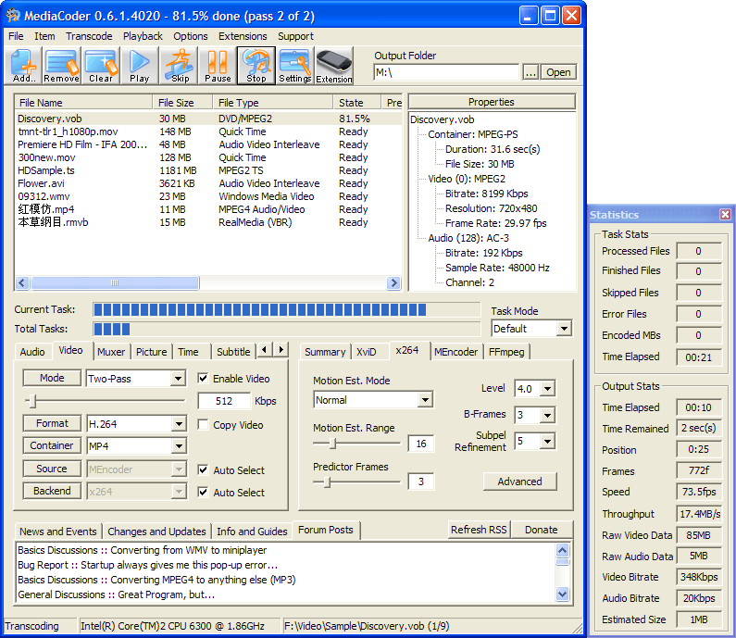Screen dimensions: 736x638
Task: Open the Motion Est. Mode dropdown
Action: tap(425, 401)
